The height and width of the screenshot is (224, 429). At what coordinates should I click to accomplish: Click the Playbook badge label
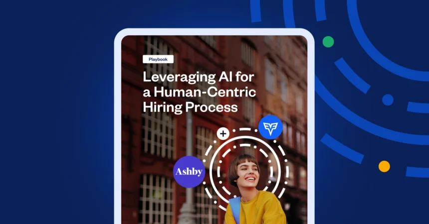pos(158,59)
